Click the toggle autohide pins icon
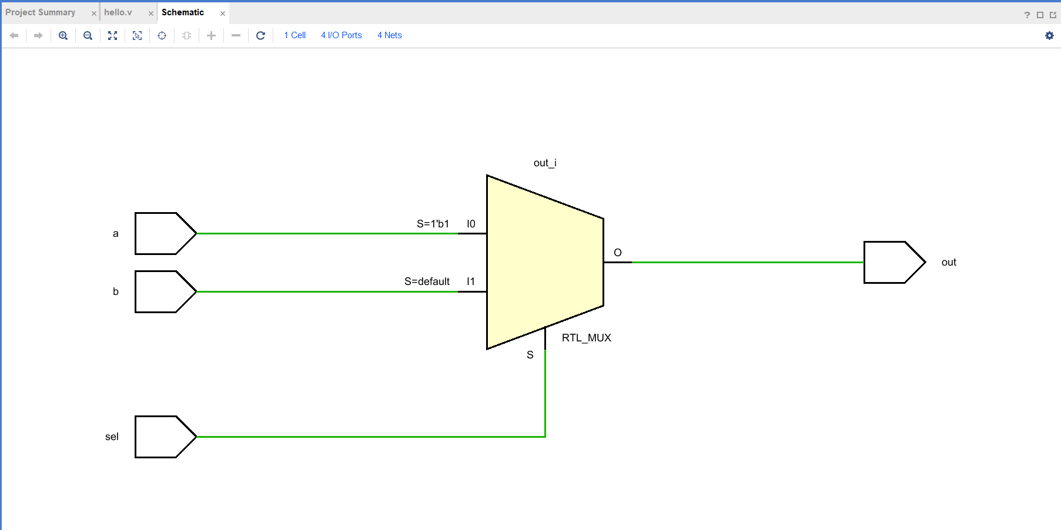 point(187,35)
